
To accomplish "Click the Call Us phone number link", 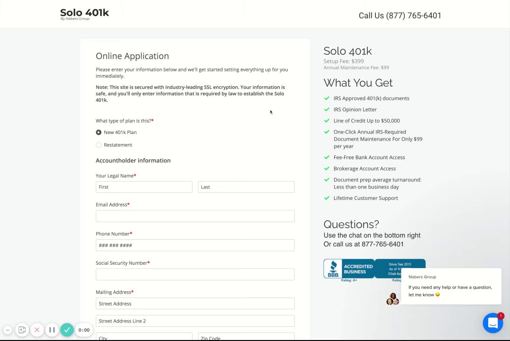I will click(400, 16).
